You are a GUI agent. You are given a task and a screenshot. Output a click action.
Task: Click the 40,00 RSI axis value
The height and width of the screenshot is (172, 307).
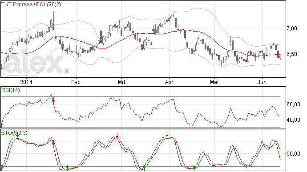pos(293,120)
